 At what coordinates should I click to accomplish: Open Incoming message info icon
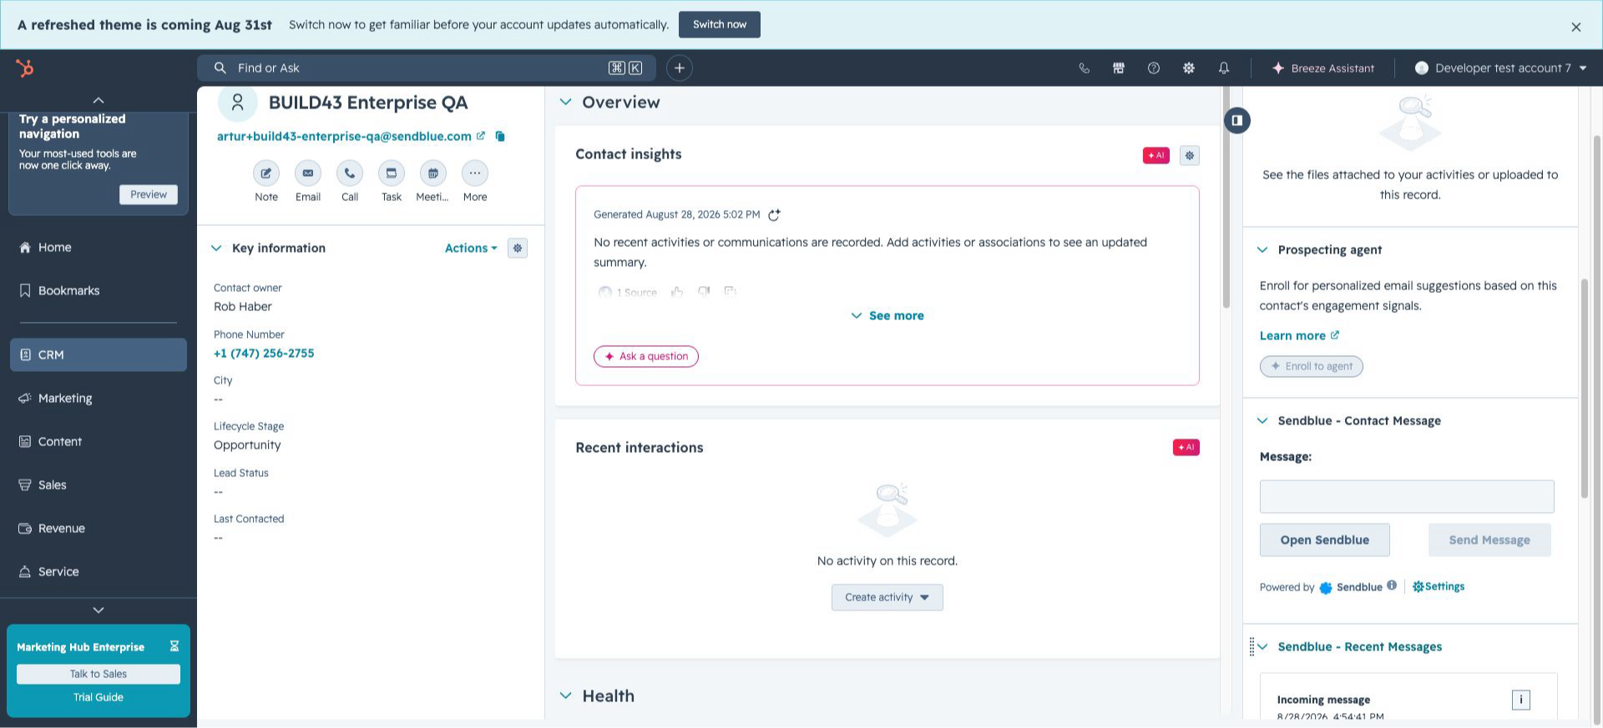[1521, 700]
